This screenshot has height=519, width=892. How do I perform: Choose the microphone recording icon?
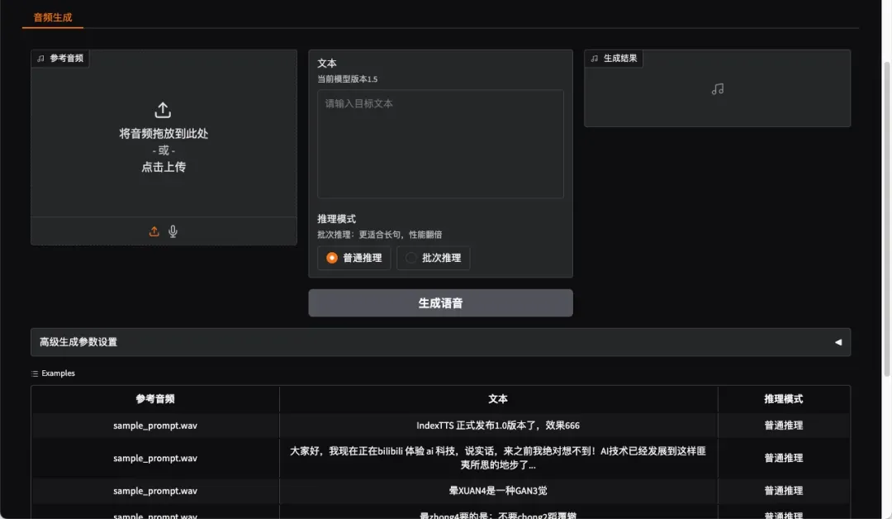(x=173, y=231)
